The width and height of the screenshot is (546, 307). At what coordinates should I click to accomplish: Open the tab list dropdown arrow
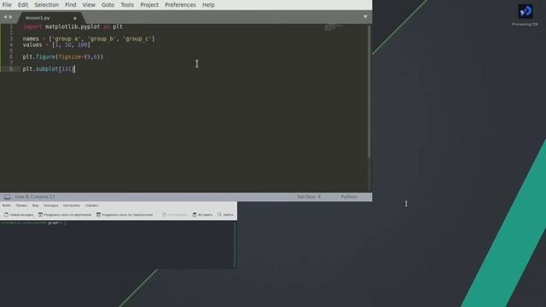pos(365,17)
